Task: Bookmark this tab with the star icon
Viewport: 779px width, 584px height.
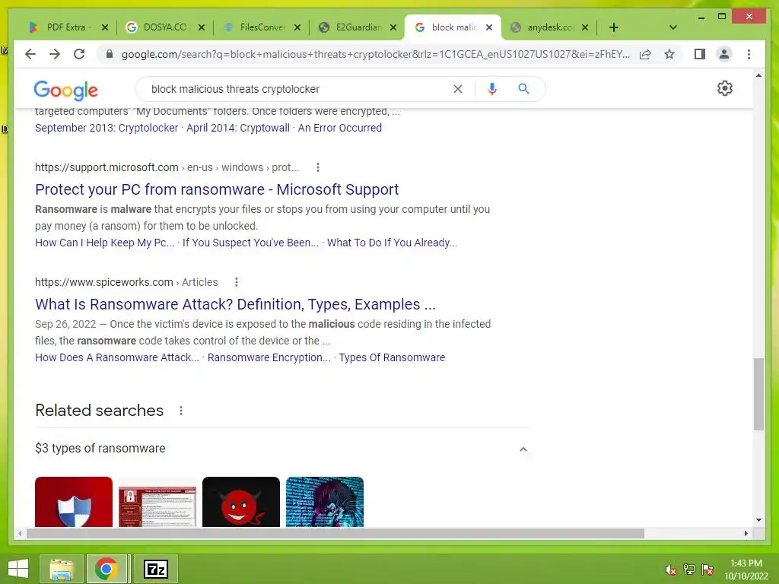Action: [669, 54]
